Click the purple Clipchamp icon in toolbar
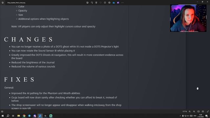 (118, 3)
